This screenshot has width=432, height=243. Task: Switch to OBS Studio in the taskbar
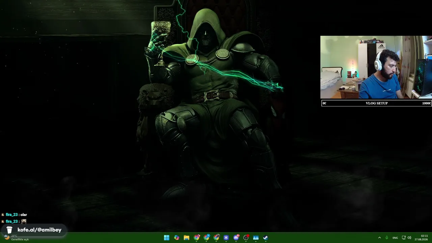[246, 238]
